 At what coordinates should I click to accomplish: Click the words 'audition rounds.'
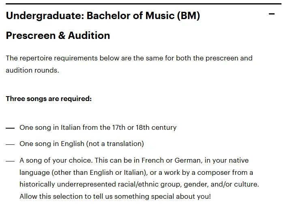(x=32, y=71)
